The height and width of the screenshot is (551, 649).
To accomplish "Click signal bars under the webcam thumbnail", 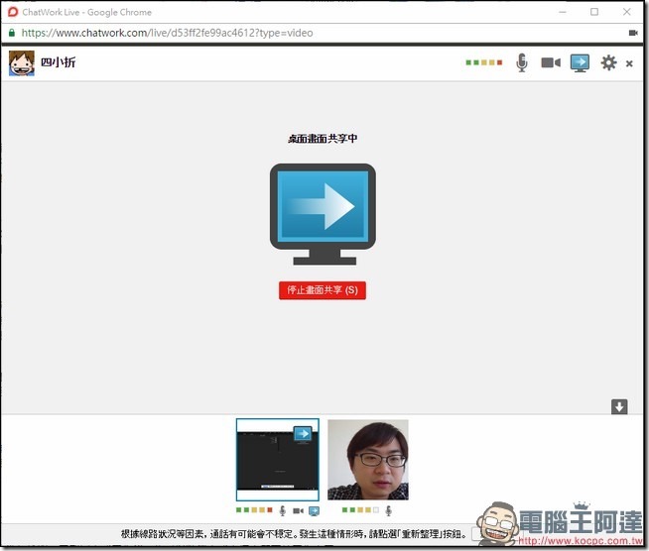I will (360, 510).
